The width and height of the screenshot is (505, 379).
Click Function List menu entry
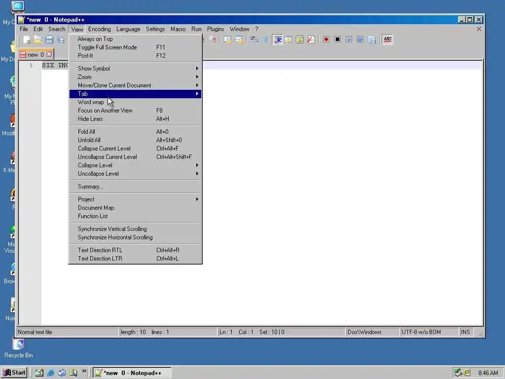coord(136,216)
